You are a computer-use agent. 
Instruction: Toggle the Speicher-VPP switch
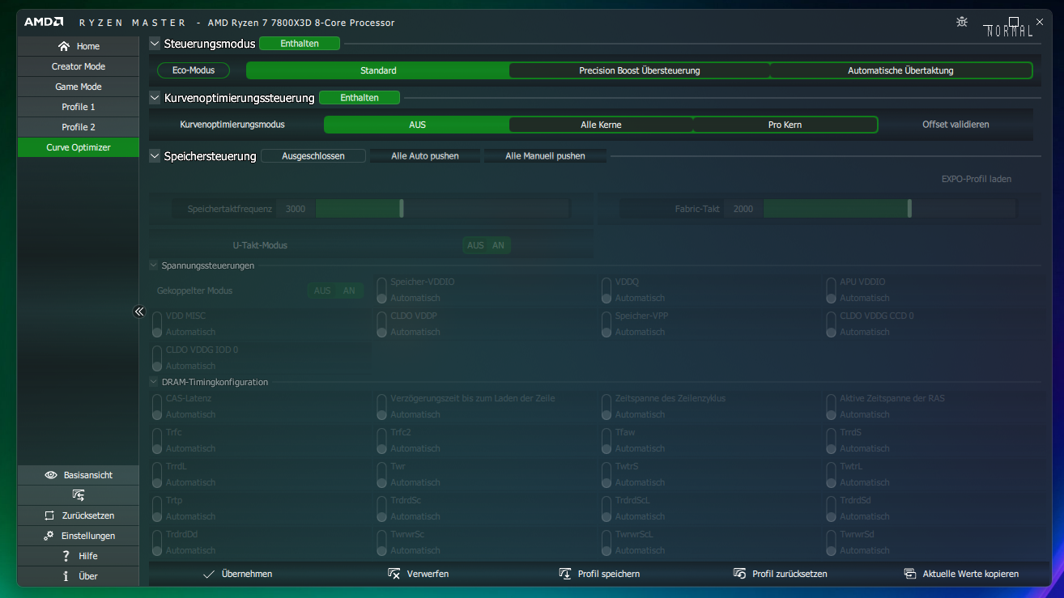[606, 324]
